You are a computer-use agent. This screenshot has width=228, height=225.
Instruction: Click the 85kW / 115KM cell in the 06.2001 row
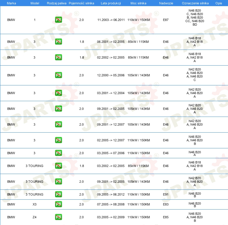point(138,42)
